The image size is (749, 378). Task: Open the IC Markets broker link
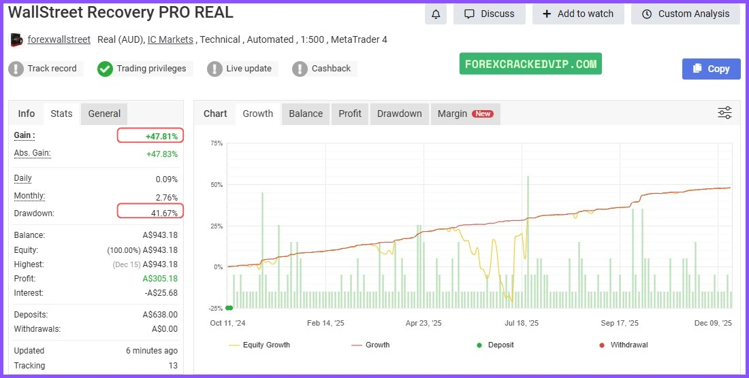tap(170, 39)
